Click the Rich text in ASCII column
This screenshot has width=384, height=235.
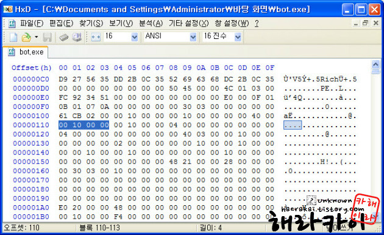click(329, 79)
